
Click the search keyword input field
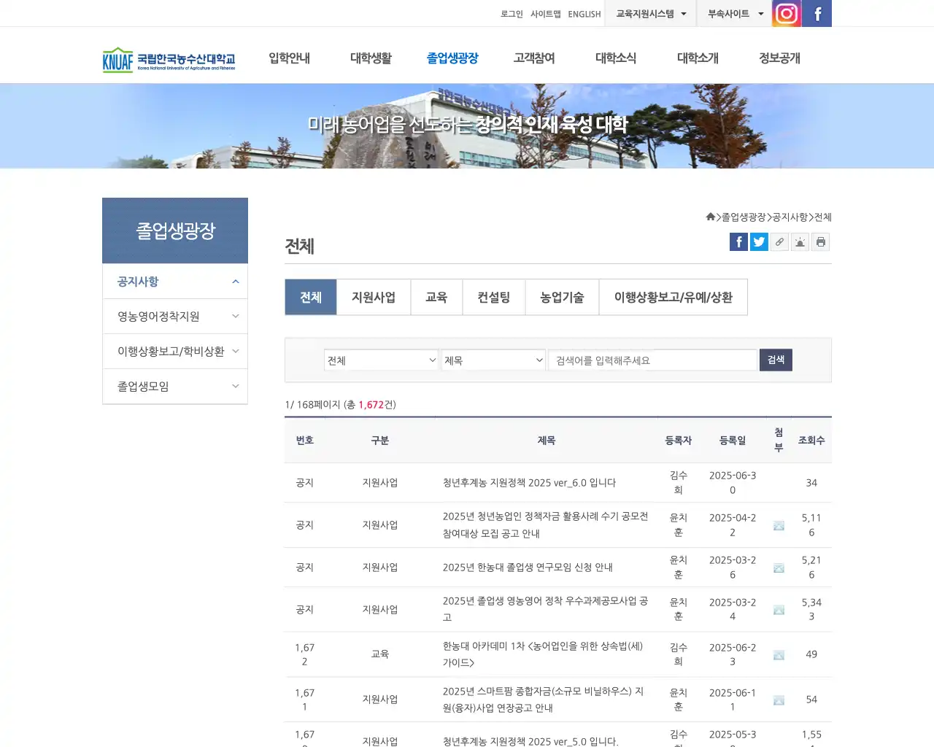(x=652, y=360)
